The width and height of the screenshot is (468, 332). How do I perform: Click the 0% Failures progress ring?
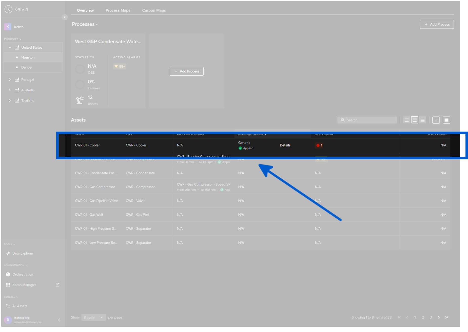[x=80, y=84]
